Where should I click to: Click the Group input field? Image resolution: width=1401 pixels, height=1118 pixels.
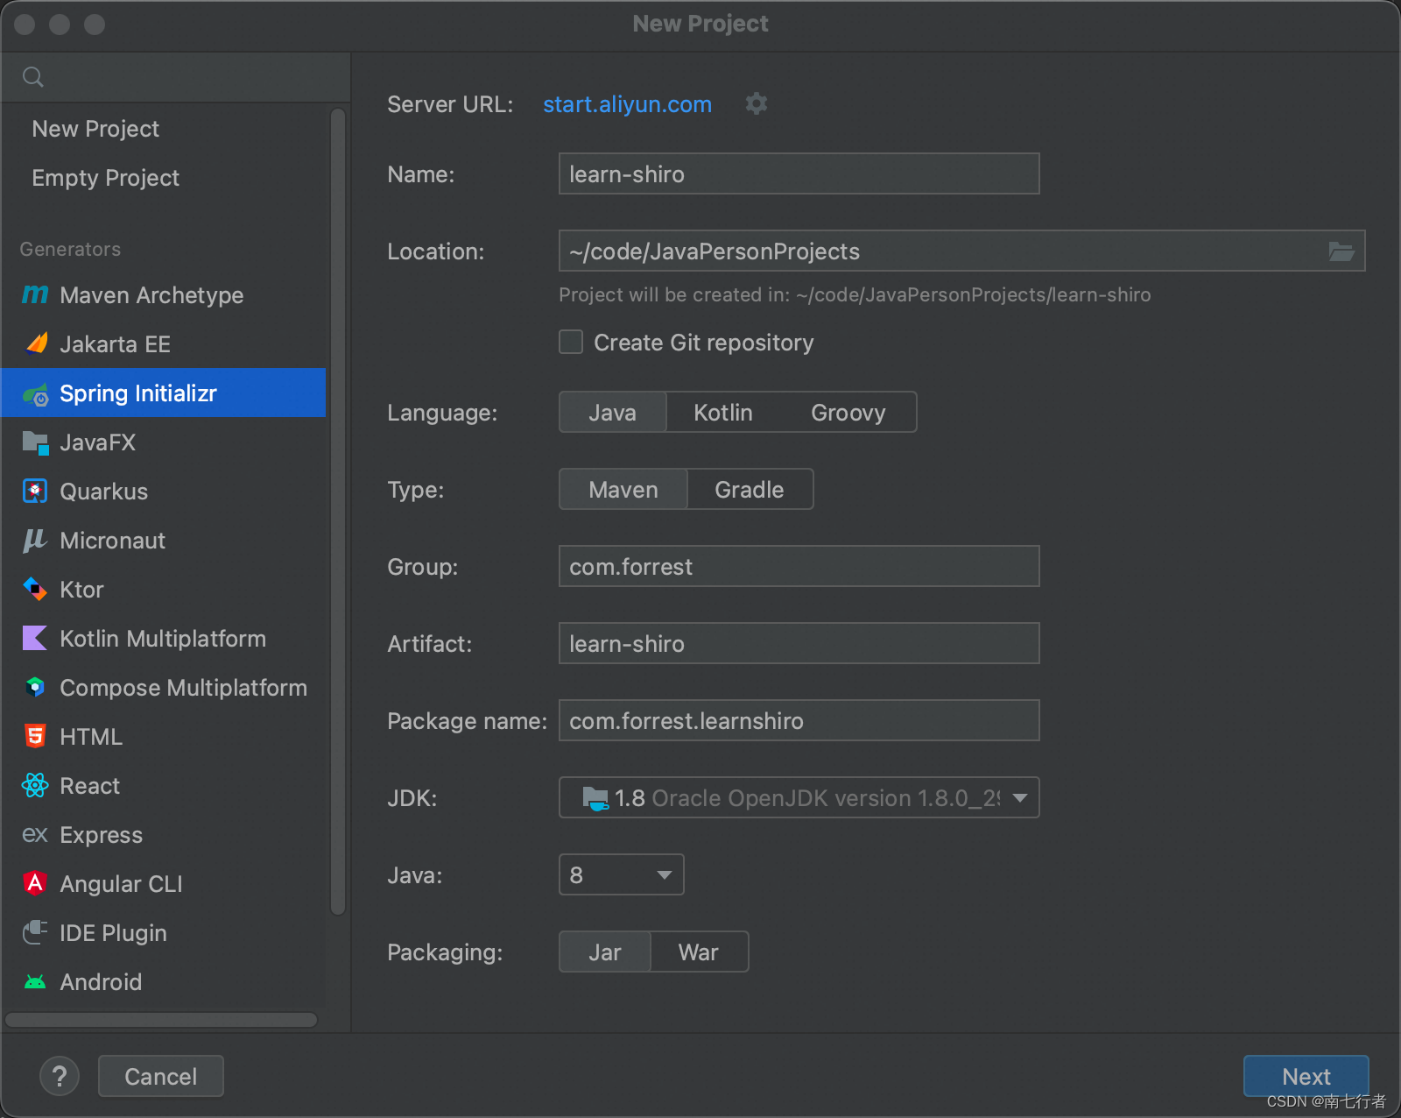(x=799, y=567)
